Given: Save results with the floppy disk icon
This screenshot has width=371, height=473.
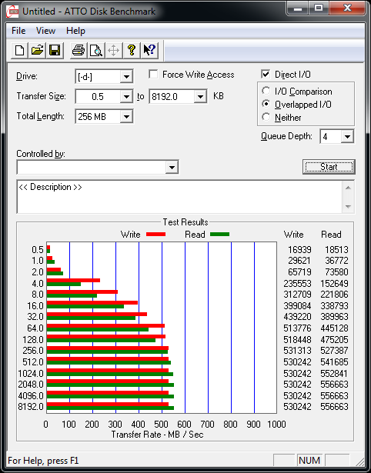Looking at the screenshot, I should point(55,50).
